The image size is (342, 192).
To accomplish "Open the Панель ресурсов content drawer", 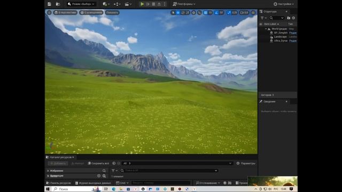I will tap(58, 183).
